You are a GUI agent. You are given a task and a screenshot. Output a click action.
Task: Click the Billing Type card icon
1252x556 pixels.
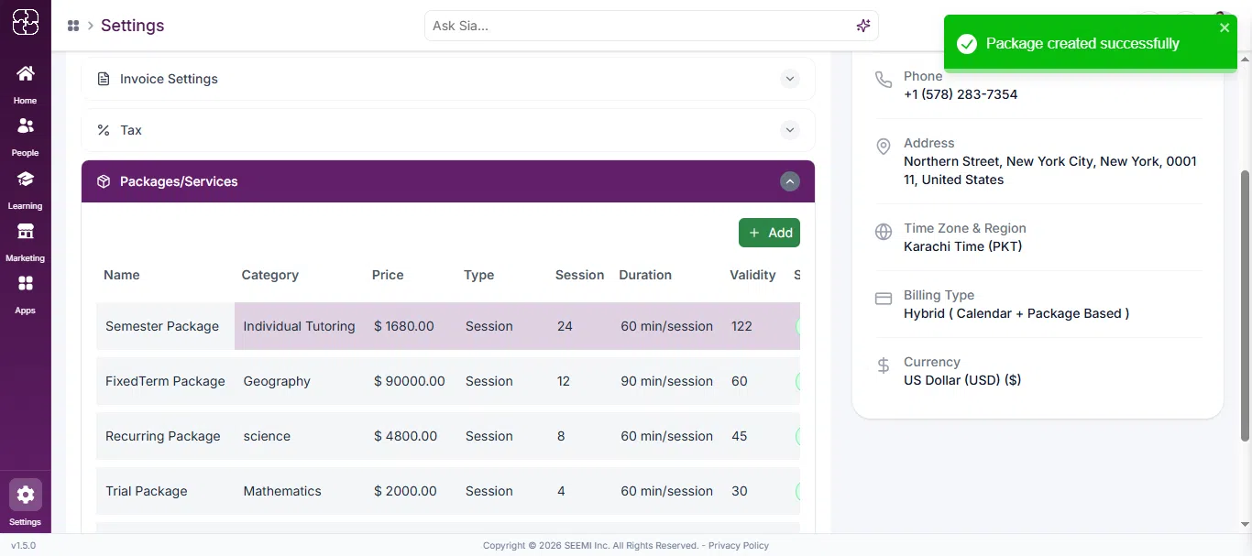click(884, 299)
